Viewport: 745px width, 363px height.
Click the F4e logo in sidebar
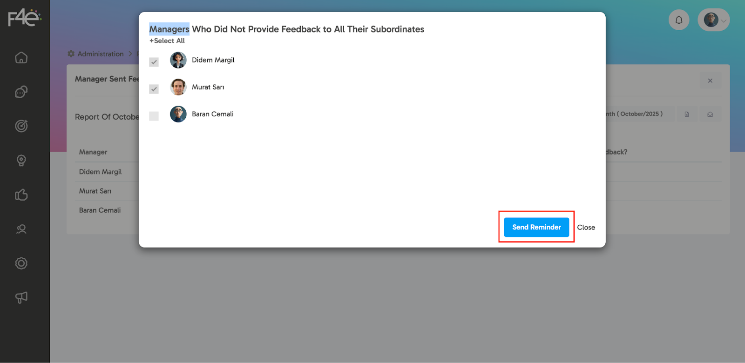pos(25,18)
